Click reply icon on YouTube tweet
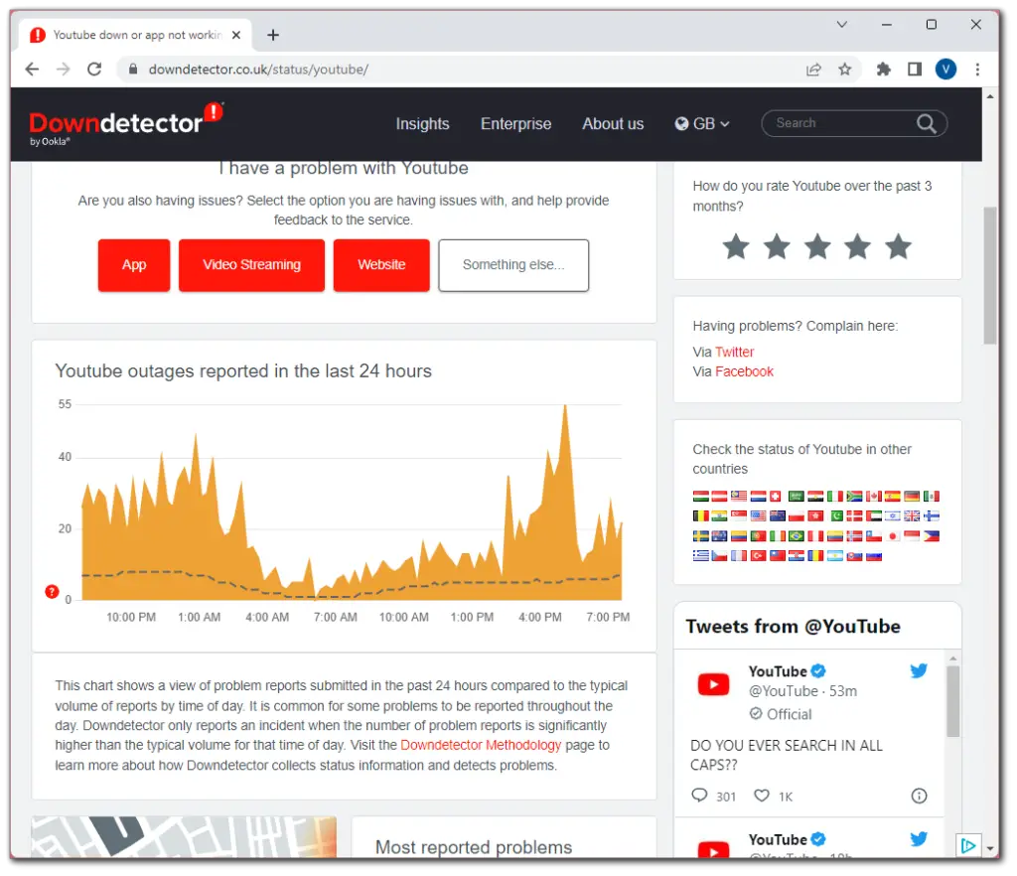Image resolution: width=1017 pixels, height=876 pixels. click(x=699, y=796)
